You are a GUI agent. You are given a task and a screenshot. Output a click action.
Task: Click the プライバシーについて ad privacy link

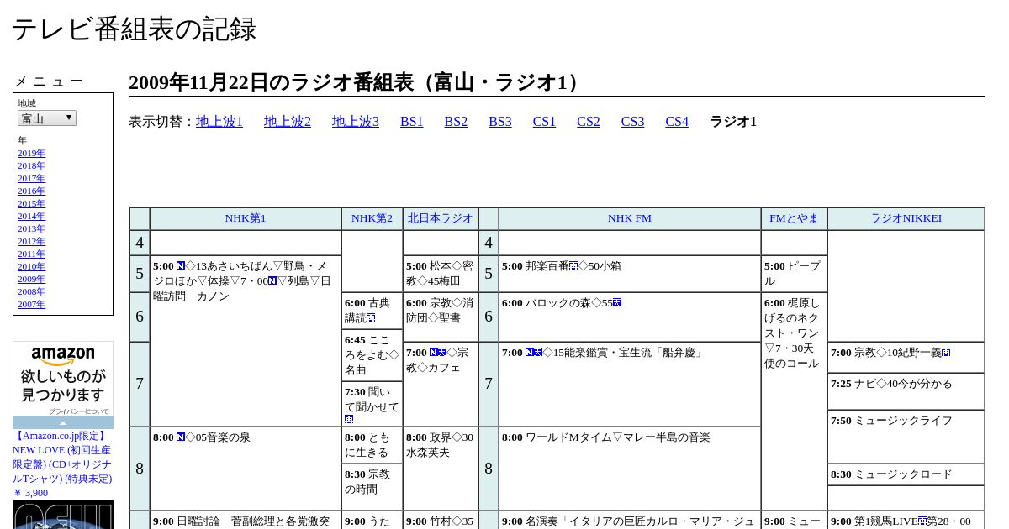click(x=79, y=411)
